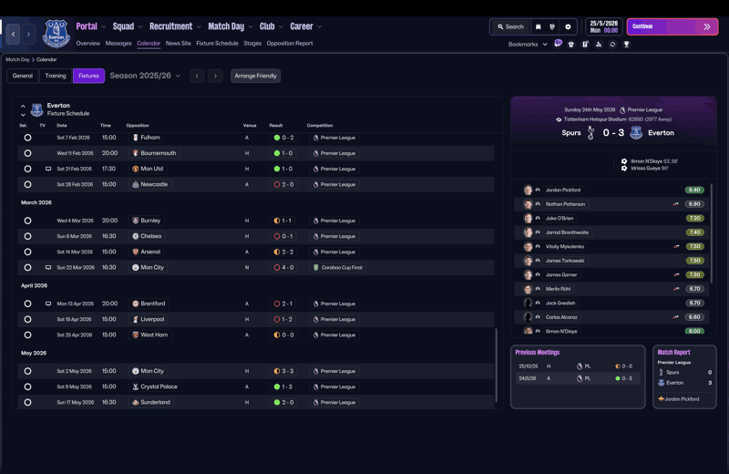Viewport: 729px width, 474px height.
Task: Select the Sunderland fixture radio button
Action: click(28, 402)
